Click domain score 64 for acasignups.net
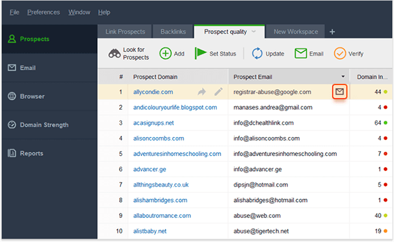This screenshot has width=394, height=242. click(x=378, y=123)
